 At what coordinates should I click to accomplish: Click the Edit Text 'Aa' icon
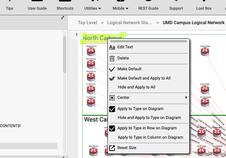[x=112, y=47]
